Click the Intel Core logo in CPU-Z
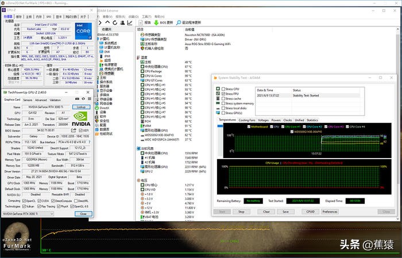 (x=84, y=31)
